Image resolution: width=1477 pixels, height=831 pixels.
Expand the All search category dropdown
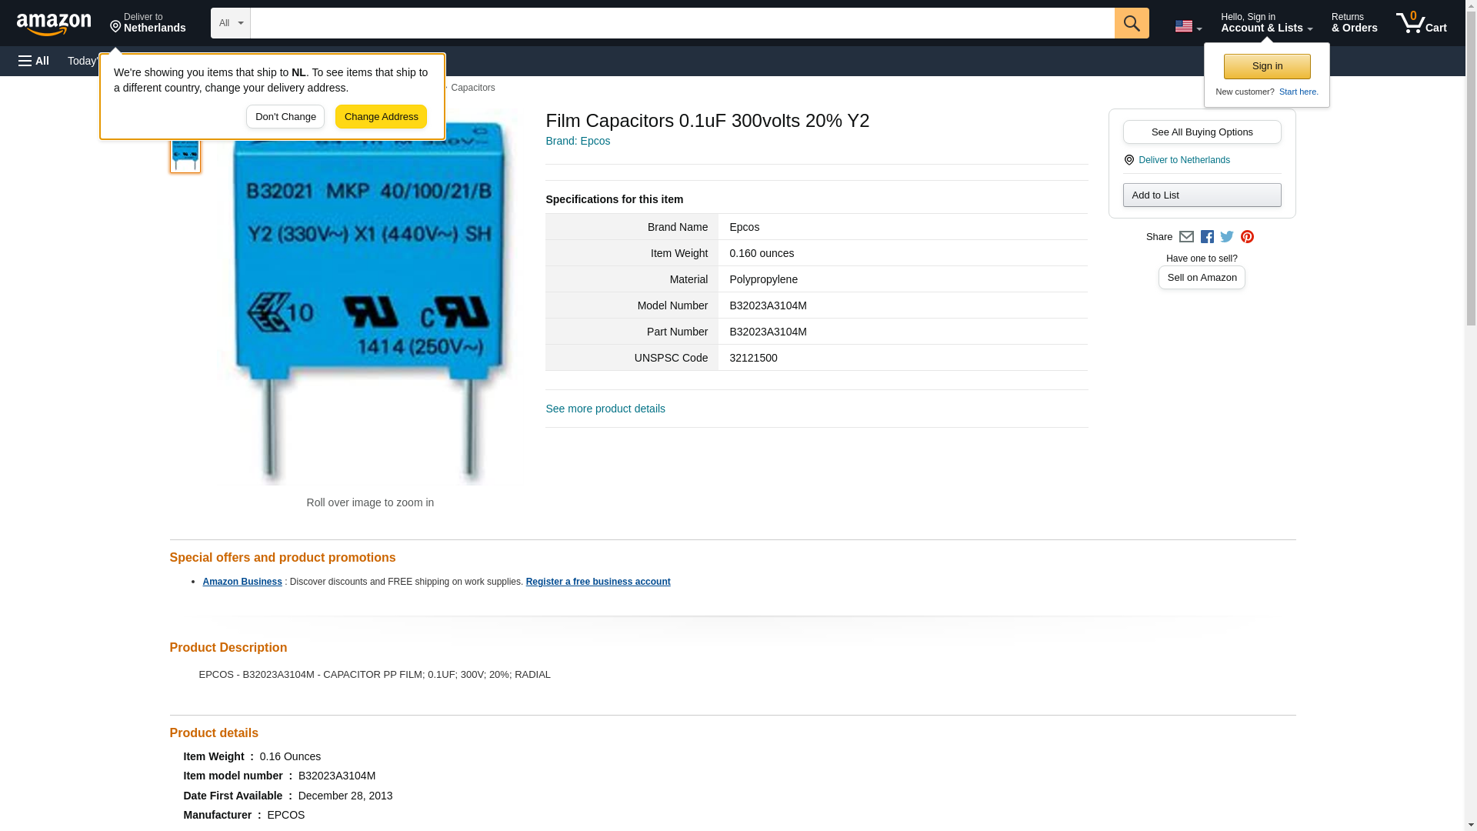(230, 23)
